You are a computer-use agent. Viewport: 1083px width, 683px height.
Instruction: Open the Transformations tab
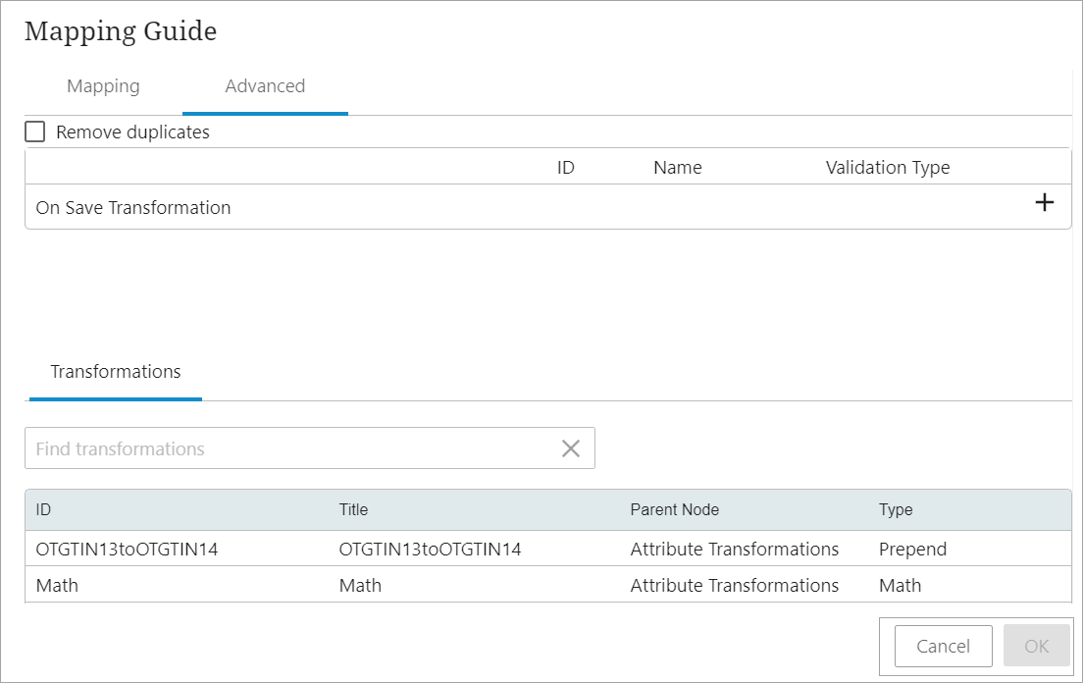[116, 372]
